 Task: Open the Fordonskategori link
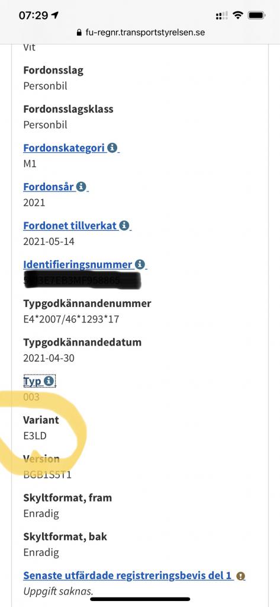pyautogui.click(x=64, y=148)
